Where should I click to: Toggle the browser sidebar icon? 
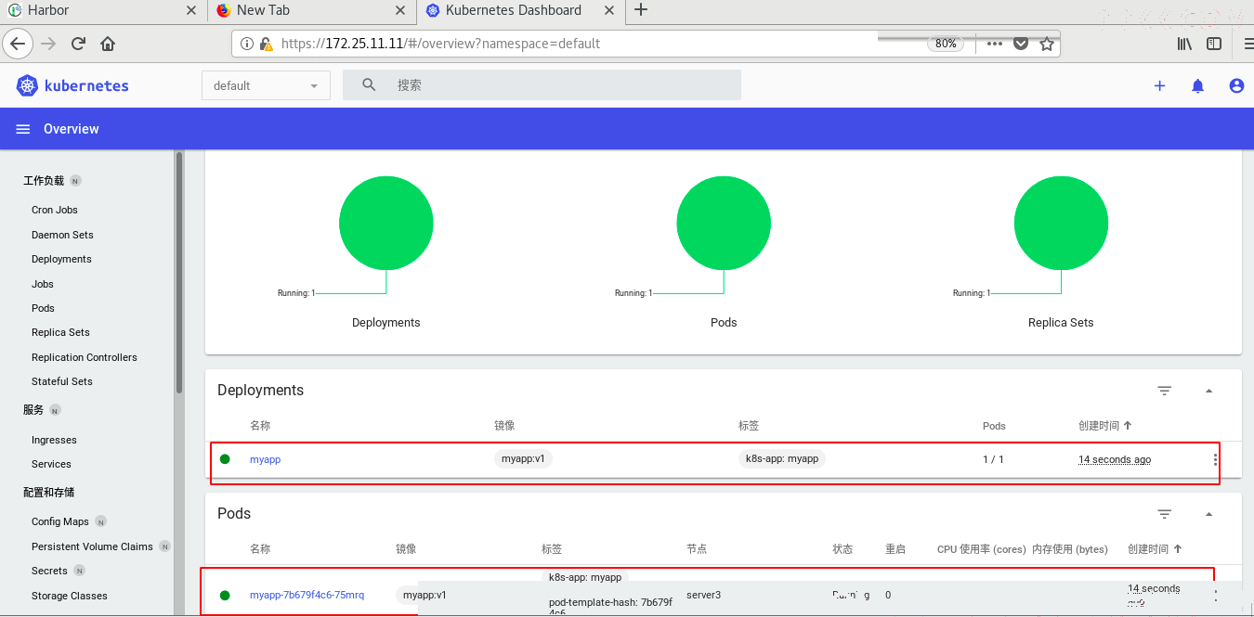coord(1214,44)
